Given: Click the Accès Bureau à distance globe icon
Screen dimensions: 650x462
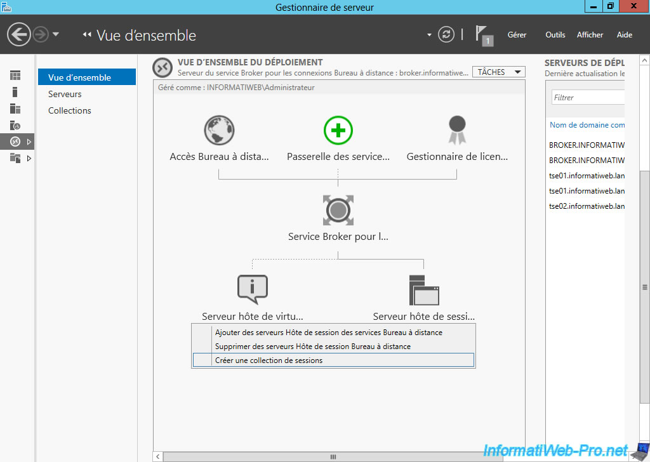Looking at the screenshot, I should point(219,131).
